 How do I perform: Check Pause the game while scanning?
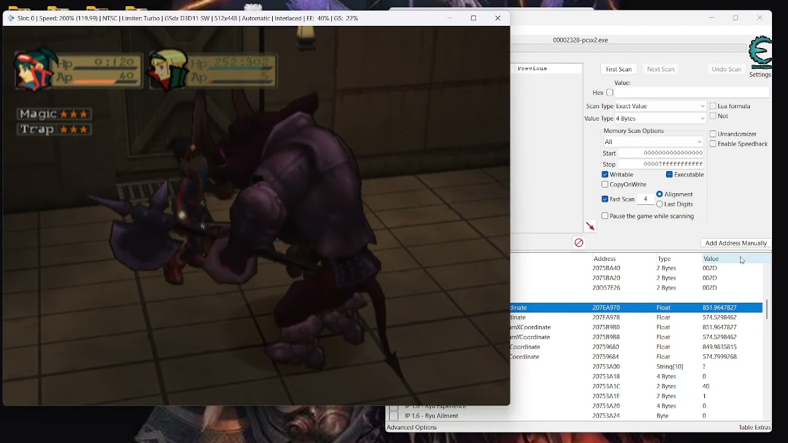[605, 216]
